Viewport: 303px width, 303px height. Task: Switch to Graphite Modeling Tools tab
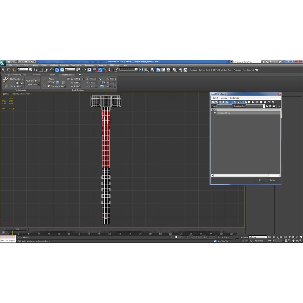[x=16, y=75]
